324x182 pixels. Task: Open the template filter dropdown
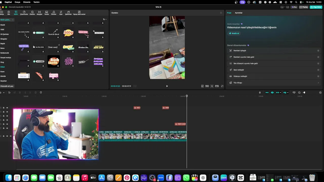(x=105, y=19)
